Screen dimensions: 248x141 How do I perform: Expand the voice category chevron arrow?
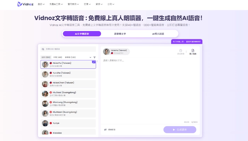coord(90,57)
